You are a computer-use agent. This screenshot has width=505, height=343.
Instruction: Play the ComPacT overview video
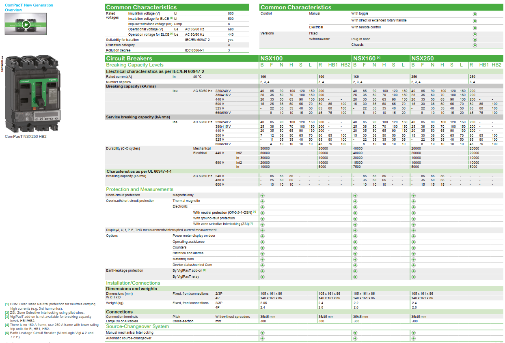[x=26, y=24]
